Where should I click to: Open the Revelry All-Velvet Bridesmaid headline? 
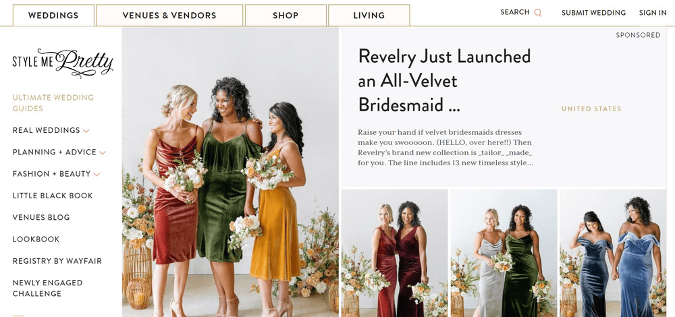(x=444, y=81)
